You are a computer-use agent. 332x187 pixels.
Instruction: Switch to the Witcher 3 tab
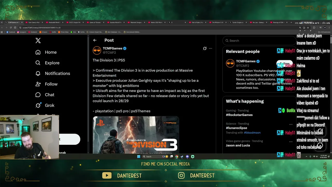[217, 23]
